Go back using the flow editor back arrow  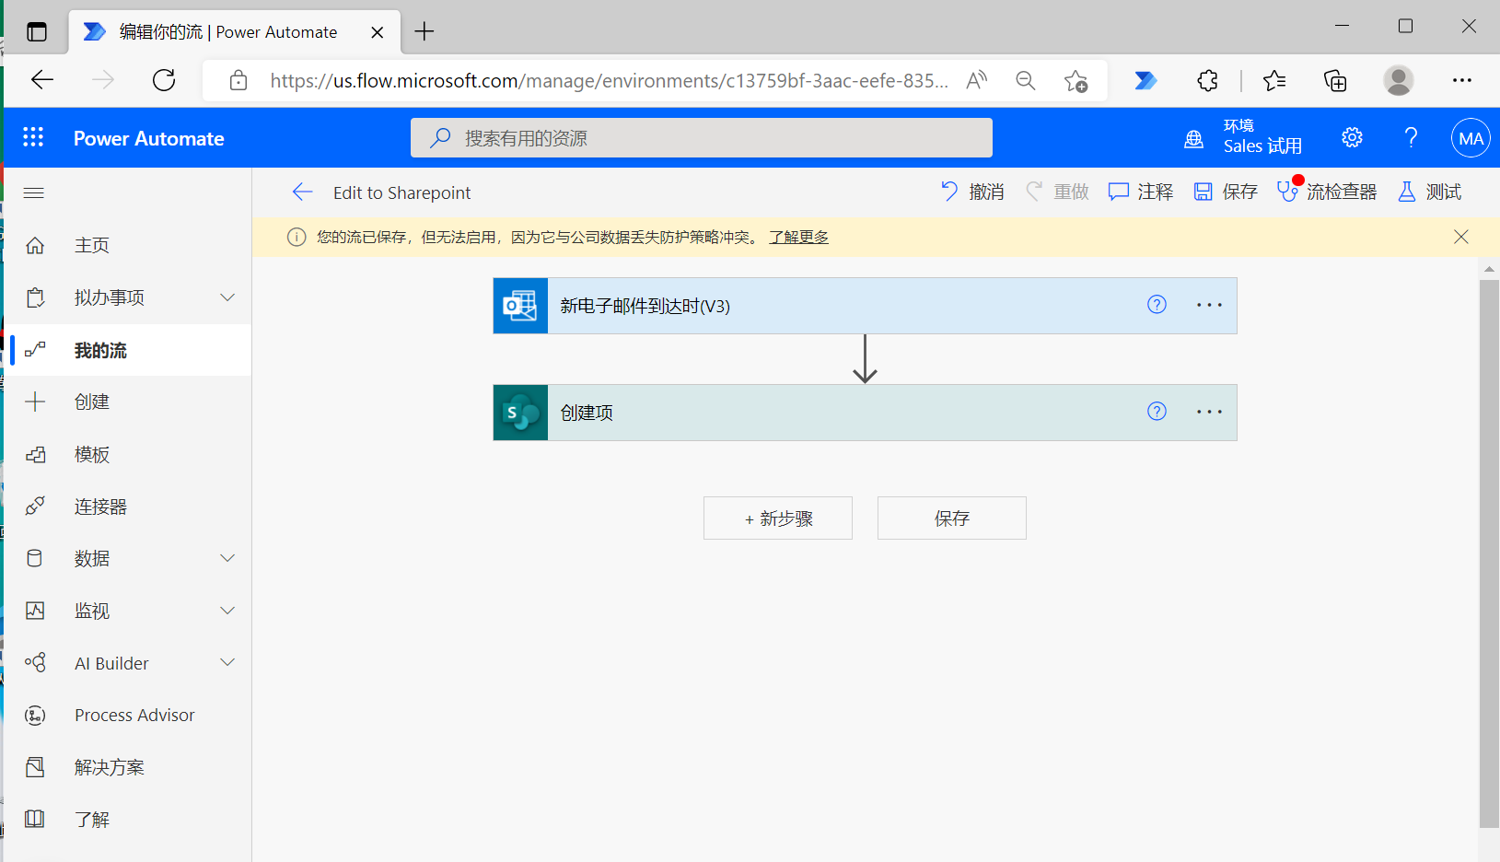(302, 192)
